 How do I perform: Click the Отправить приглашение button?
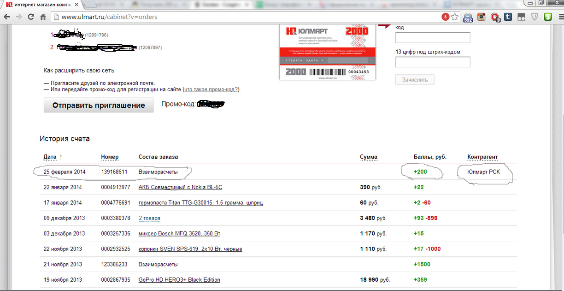[x=99, y=105]
